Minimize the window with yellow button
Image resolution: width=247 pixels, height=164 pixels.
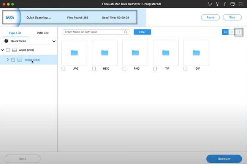click(8, 4)
